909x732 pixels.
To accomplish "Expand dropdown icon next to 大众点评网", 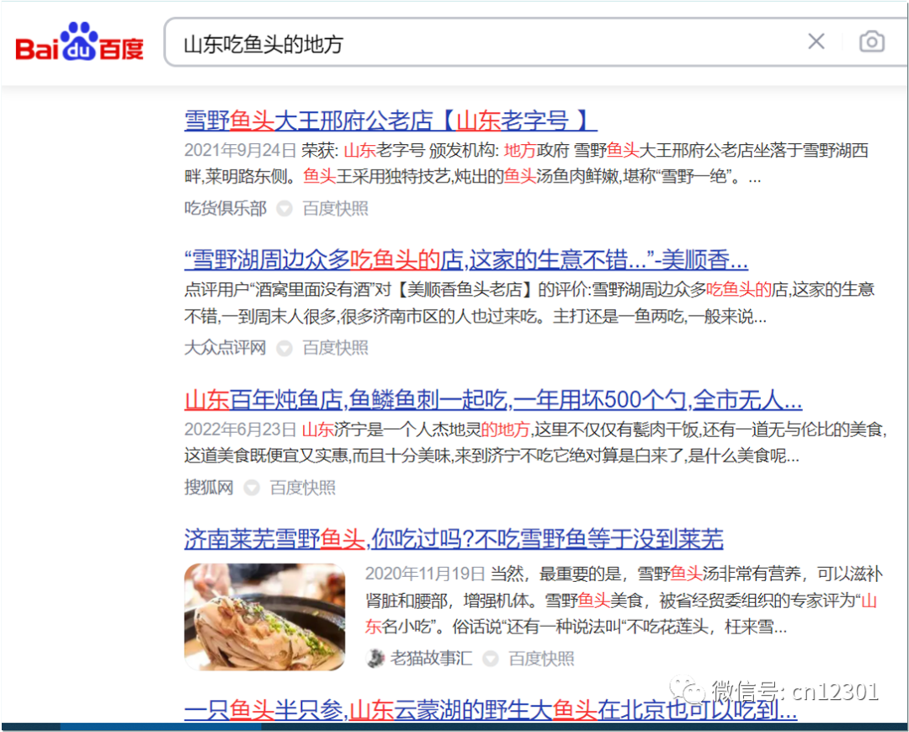I will [x=284, y=348].
